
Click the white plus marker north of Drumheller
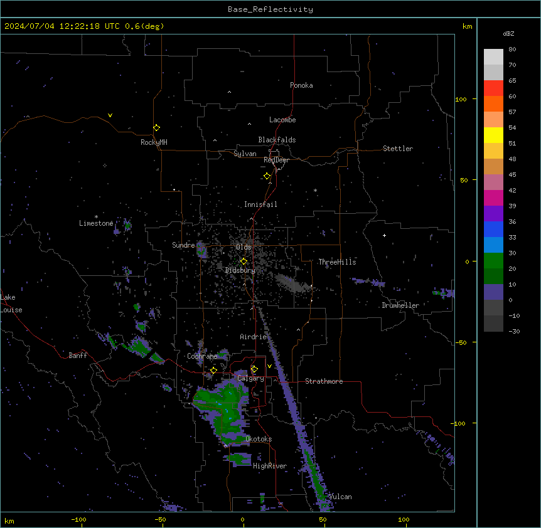(x=384, y=235)
